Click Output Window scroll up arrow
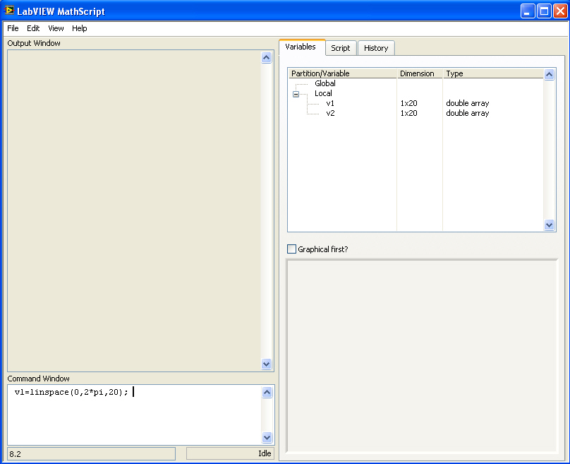 (x=267, y=57)
